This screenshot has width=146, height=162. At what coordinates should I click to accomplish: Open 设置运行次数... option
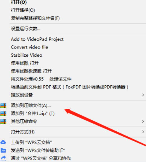click(26, 29)
